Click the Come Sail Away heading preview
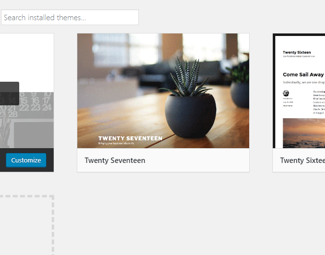This screenshot has height=255, width=325. (x=303, y=74)
